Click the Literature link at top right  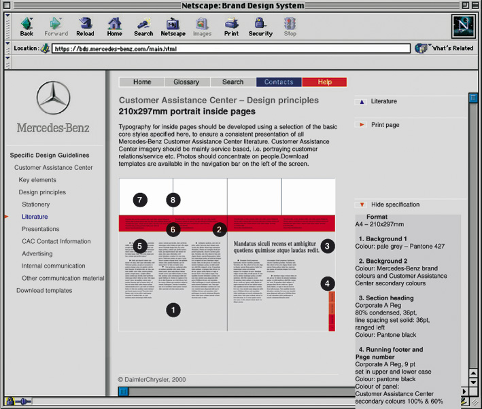[383, 101]
